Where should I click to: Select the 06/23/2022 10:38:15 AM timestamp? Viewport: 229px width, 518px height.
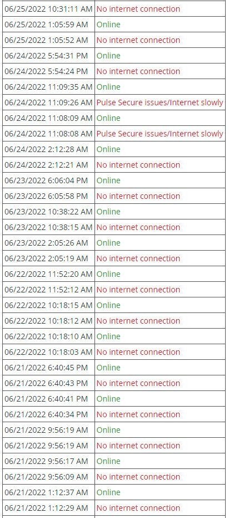[48, 227]
